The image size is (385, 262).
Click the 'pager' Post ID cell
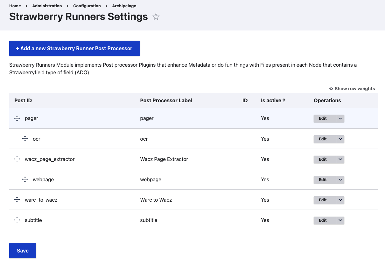[31, 118]
